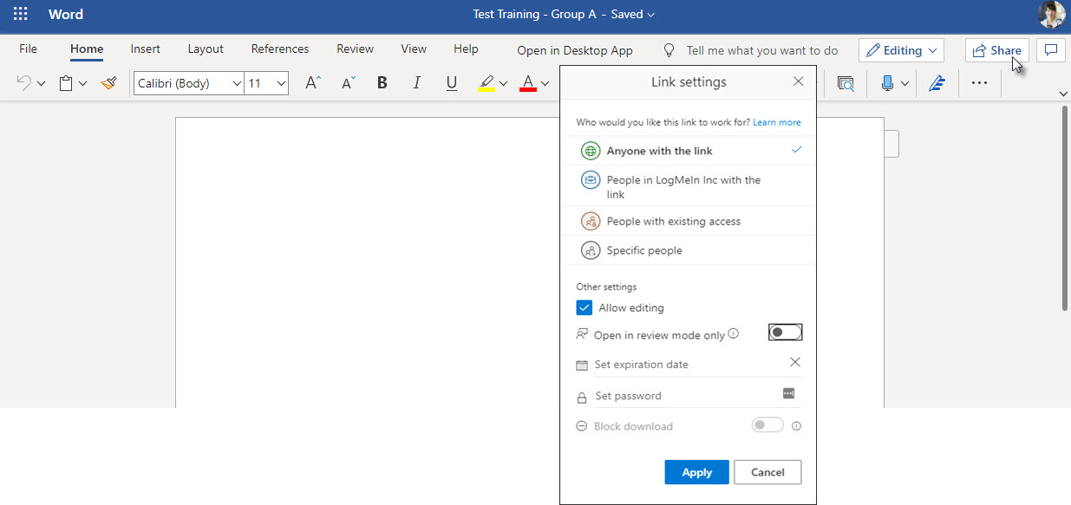Screen dimensions: 1071x505
Task: Apply the link settings
Action: click(696, 472)
